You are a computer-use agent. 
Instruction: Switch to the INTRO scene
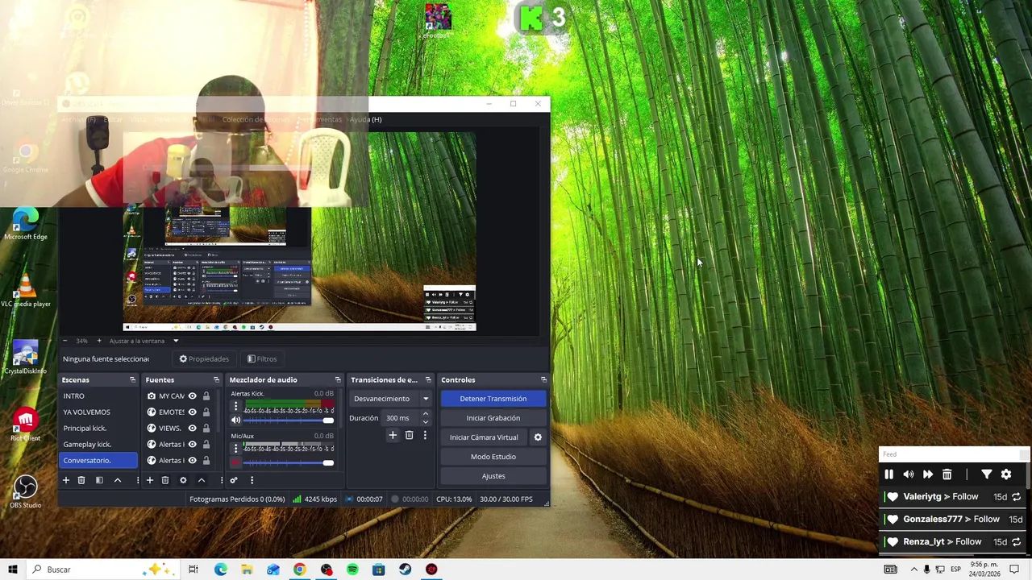(99, 396)
